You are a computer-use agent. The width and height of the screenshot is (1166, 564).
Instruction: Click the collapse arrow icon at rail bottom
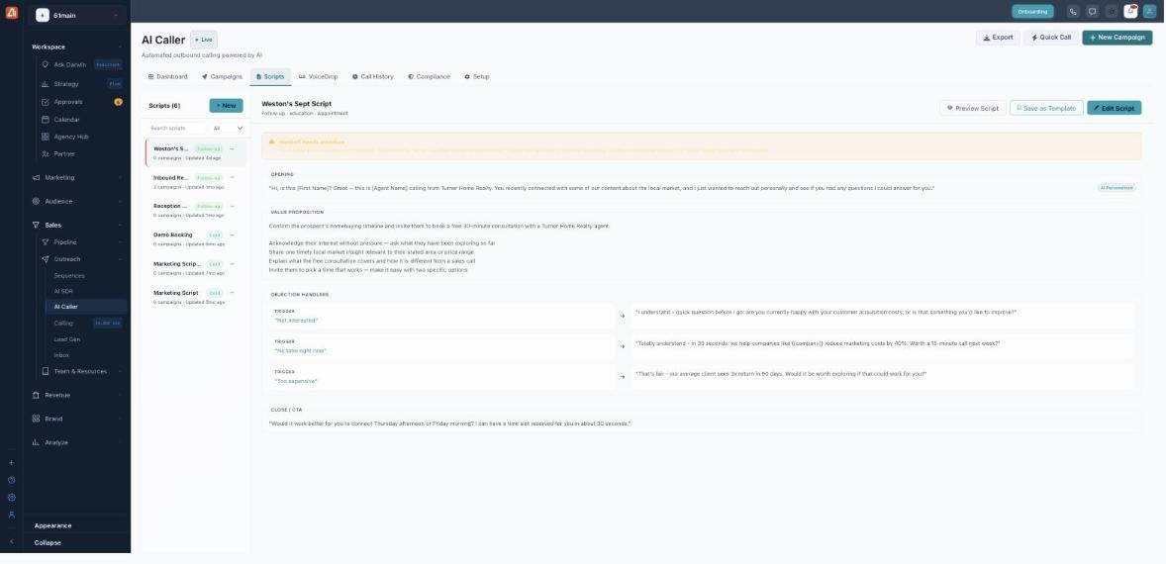[11, 541]
